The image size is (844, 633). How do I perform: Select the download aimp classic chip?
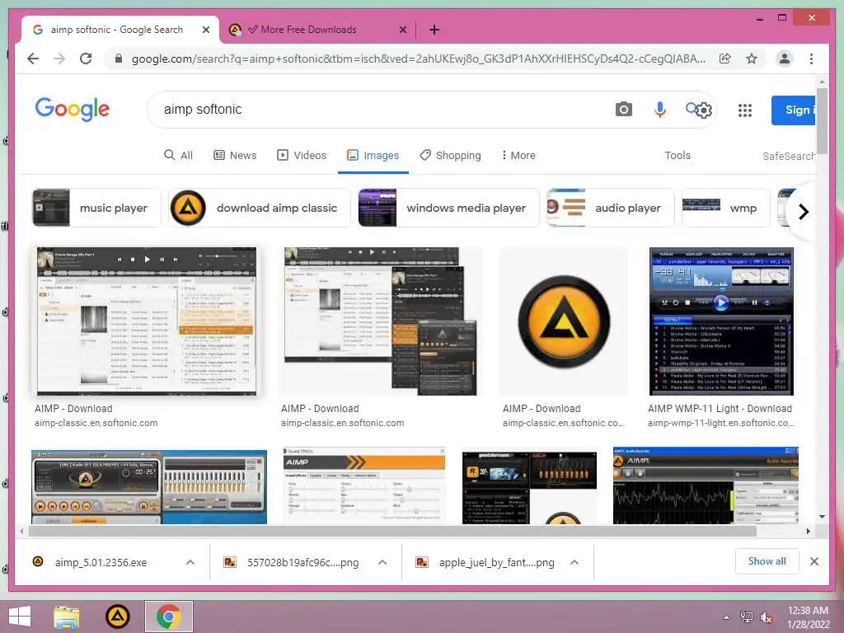click(x=260, y=208)
